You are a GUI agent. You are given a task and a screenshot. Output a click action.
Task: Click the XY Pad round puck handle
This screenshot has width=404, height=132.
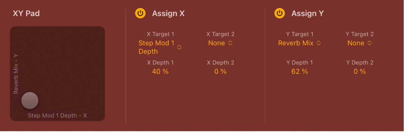coord(30,100)
